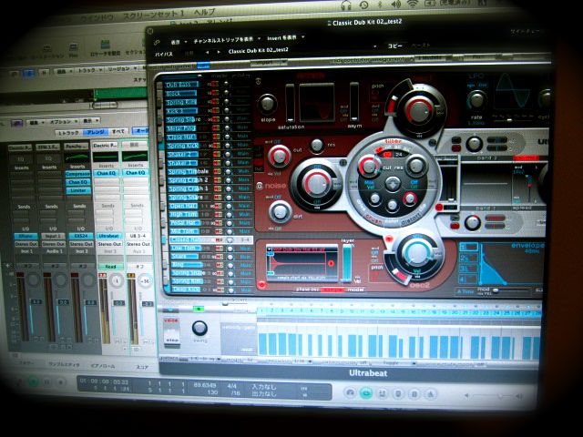Open the ピアノロール editor tab
The image size is (583, 437).
point(103,366)
